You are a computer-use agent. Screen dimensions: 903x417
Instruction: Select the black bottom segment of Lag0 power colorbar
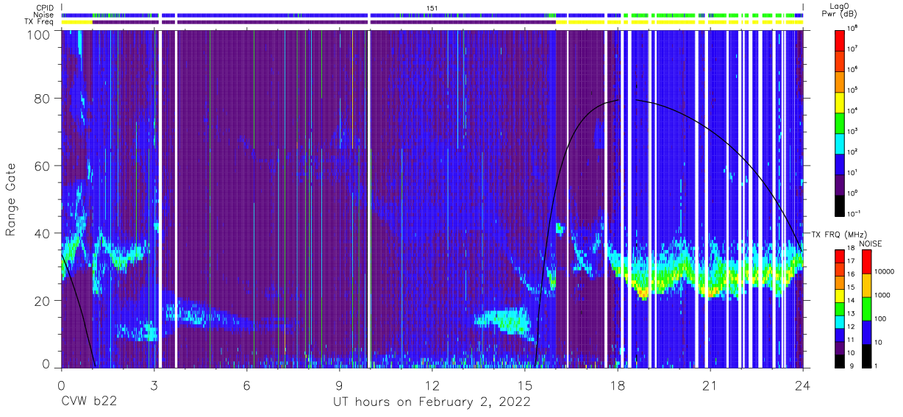click(840, 204)
